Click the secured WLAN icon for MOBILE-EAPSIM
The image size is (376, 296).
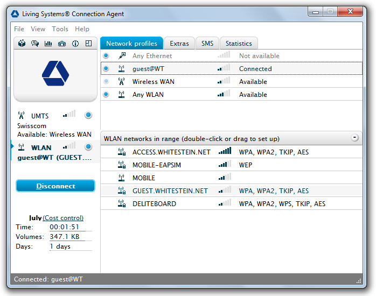(122, 165)
